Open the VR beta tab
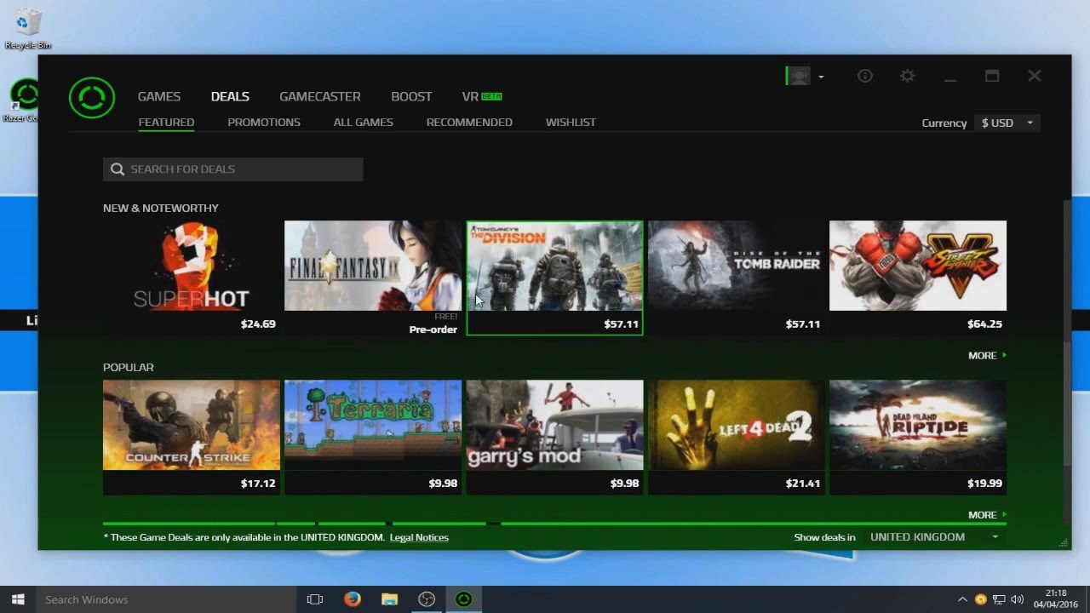Viewport: 1090px width, 613px height. tap(482, 96)
